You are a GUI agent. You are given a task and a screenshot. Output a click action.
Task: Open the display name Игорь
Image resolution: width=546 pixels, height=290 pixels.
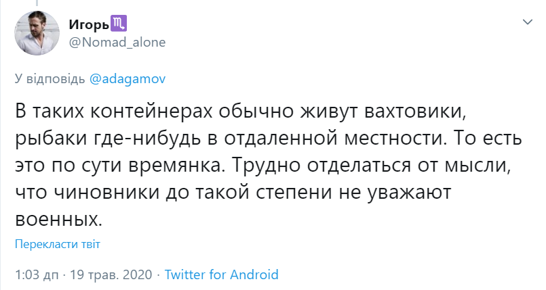(89, 24)
